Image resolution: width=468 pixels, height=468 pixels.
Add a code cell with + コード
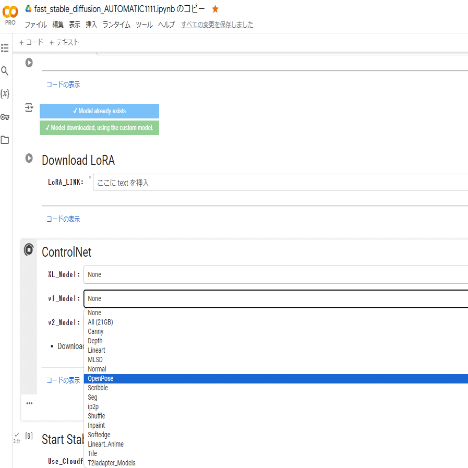31,42
